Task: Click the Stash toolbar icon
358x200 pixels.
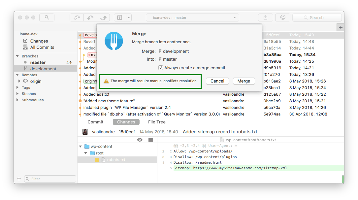Action: (x=120, y=17)
